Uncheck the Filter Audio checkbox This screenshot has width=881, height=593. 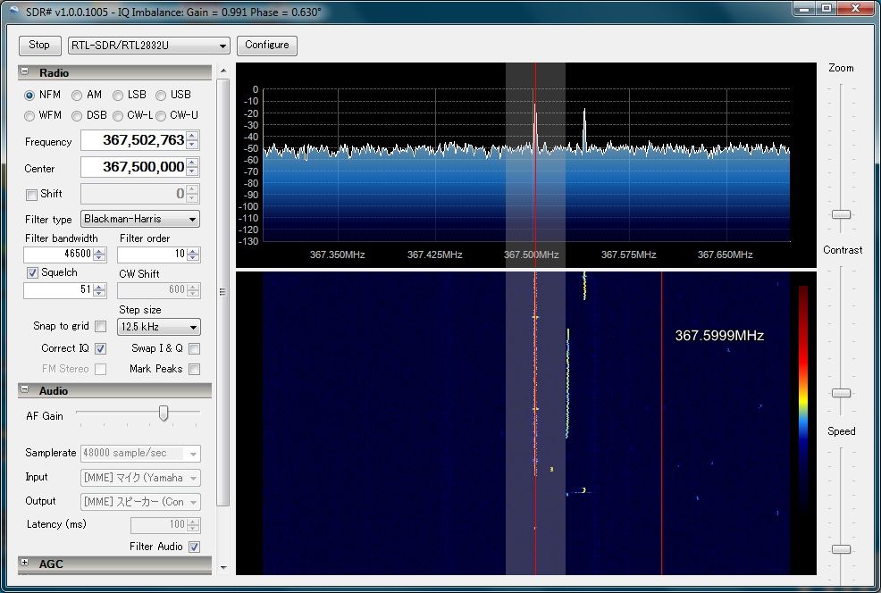[194, 547]
